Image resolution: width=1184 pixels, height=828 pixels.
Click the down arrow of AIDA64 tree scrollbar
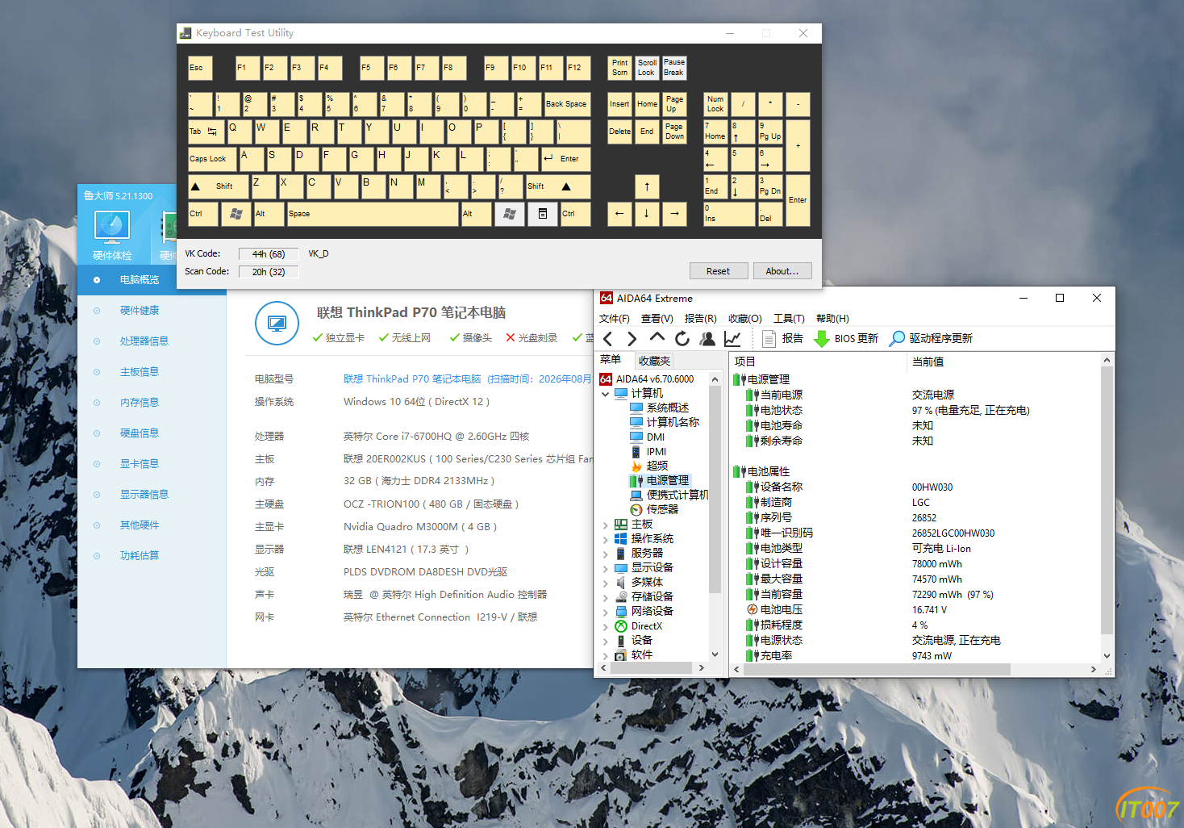pos(715,654)
